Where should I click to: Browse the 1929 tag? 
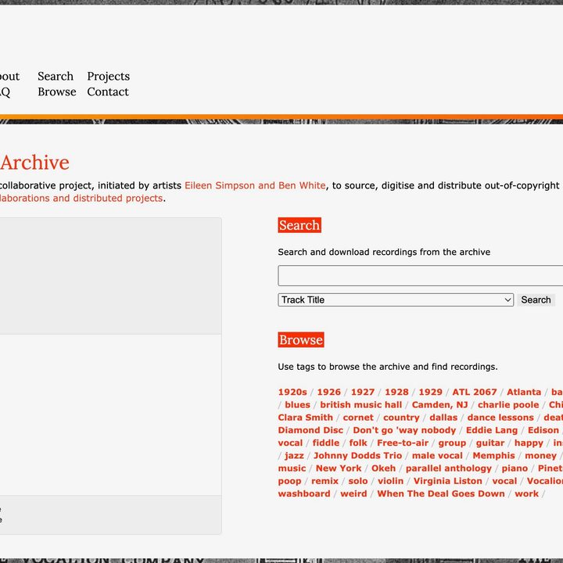coord(430,392)
